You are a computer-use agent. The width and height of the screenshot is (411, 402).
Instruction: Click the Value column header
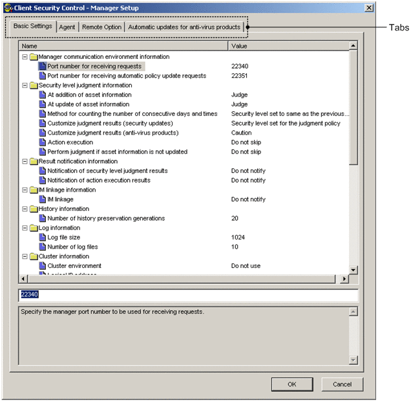point(289,46)
